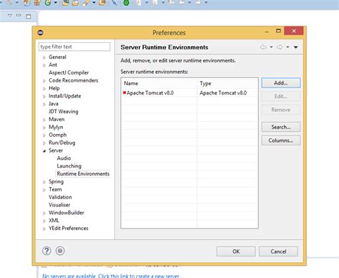This screenshot has height=278, width=339.
Task: Focus the type filter text field
Action: 74,47
